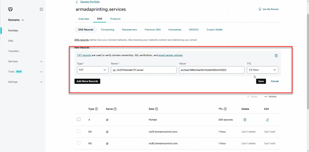Click the ns30.domaincontrol.com. data cell

[x=164, y=144]
